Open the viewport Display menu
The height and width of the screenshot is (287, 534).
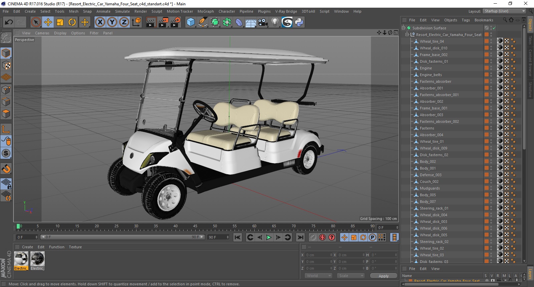click(60, 33)
